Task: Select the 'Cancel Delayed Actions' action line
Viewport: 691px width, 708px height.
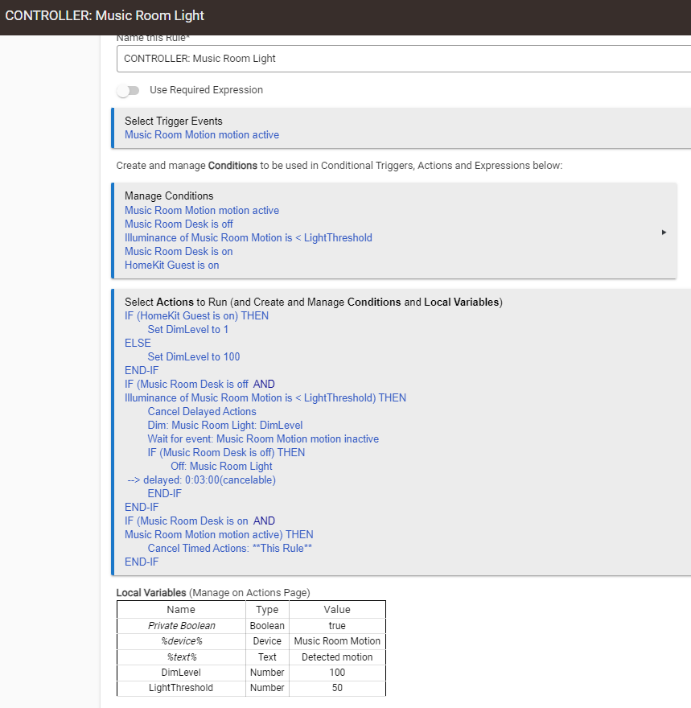Action: pyautogui.click(x=201, y=411)
